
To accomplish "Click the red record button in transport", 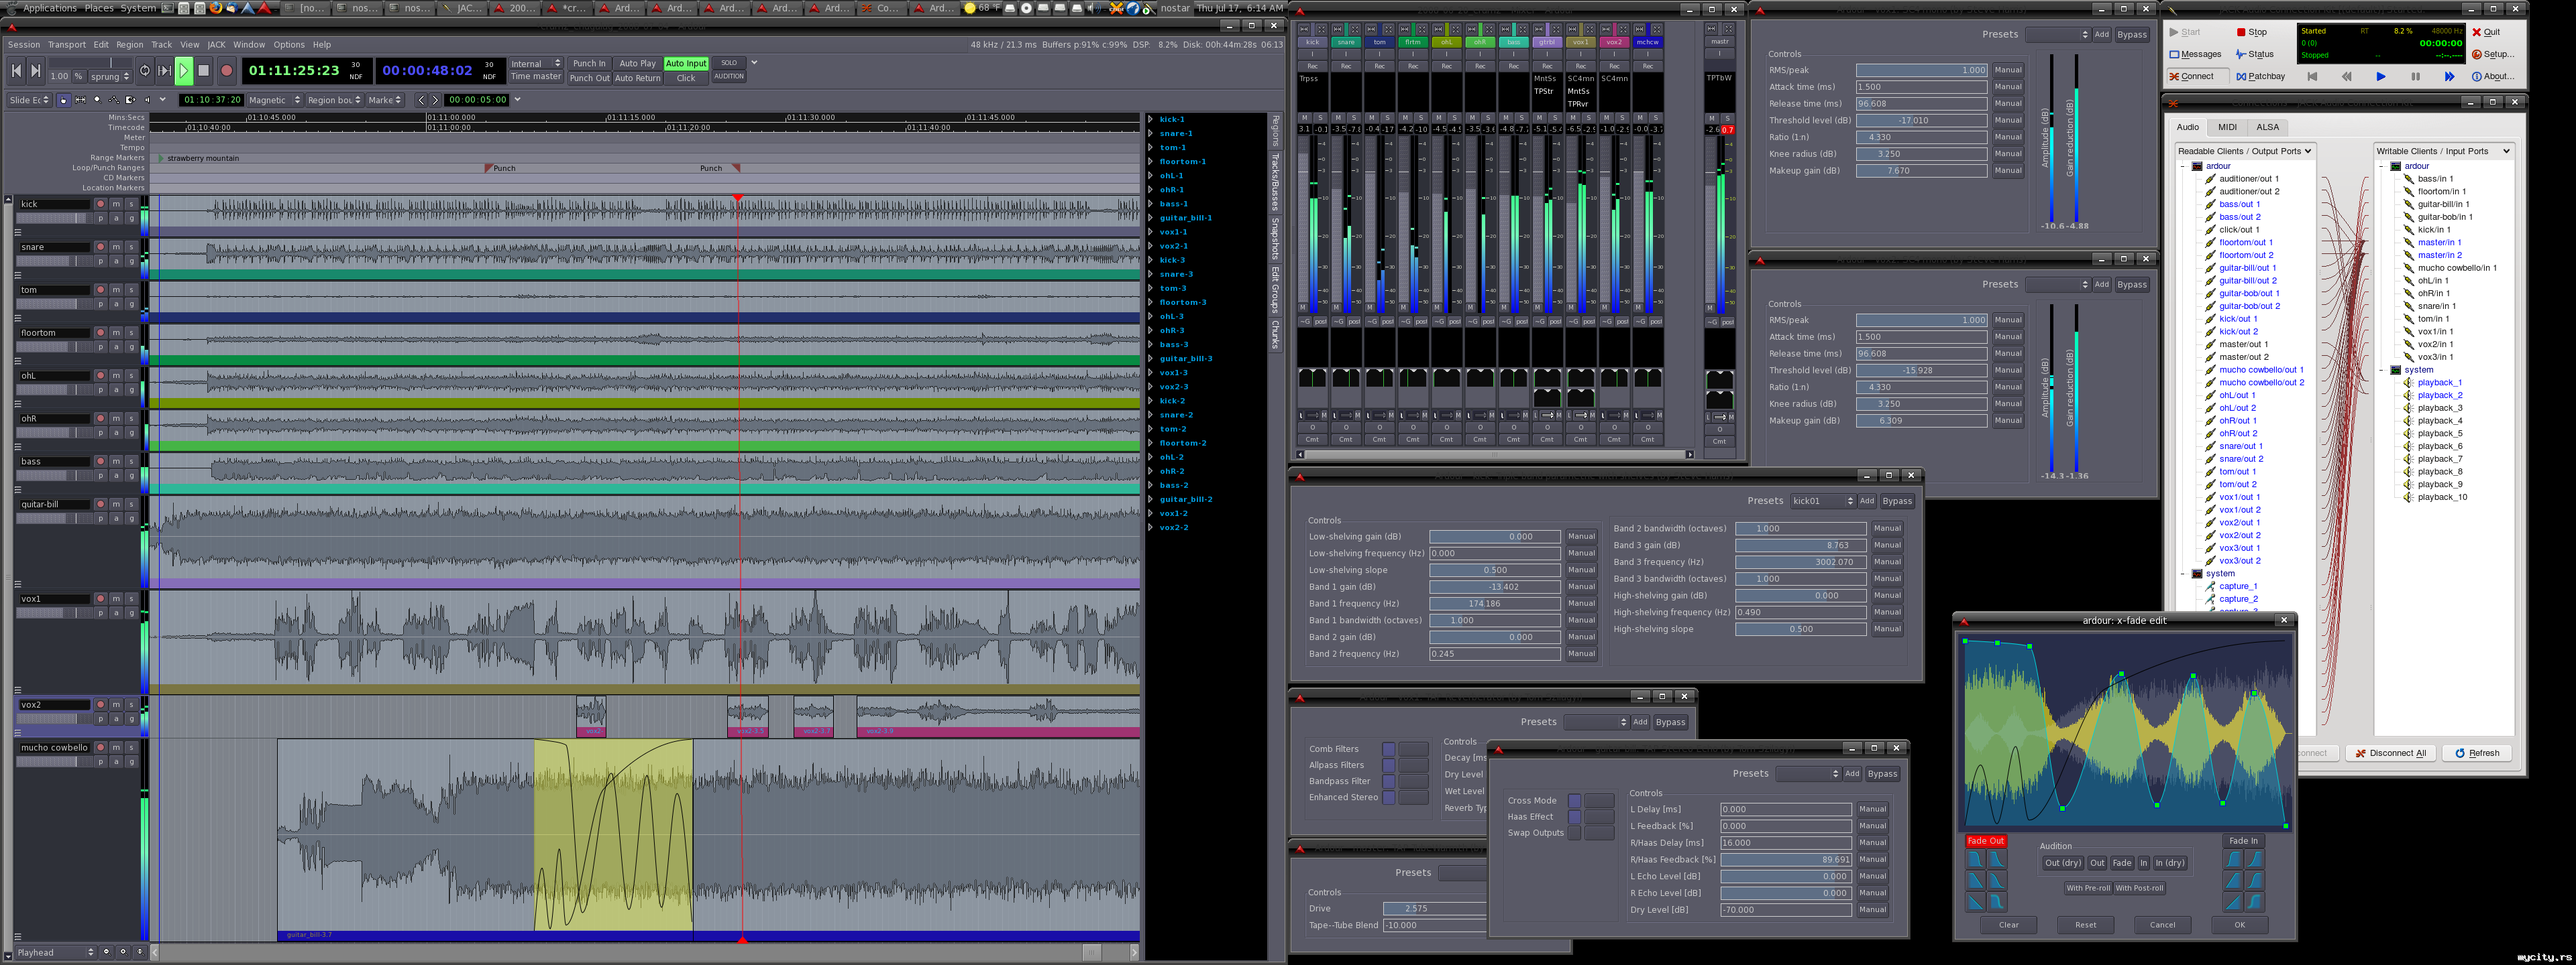I will [227, 71].
